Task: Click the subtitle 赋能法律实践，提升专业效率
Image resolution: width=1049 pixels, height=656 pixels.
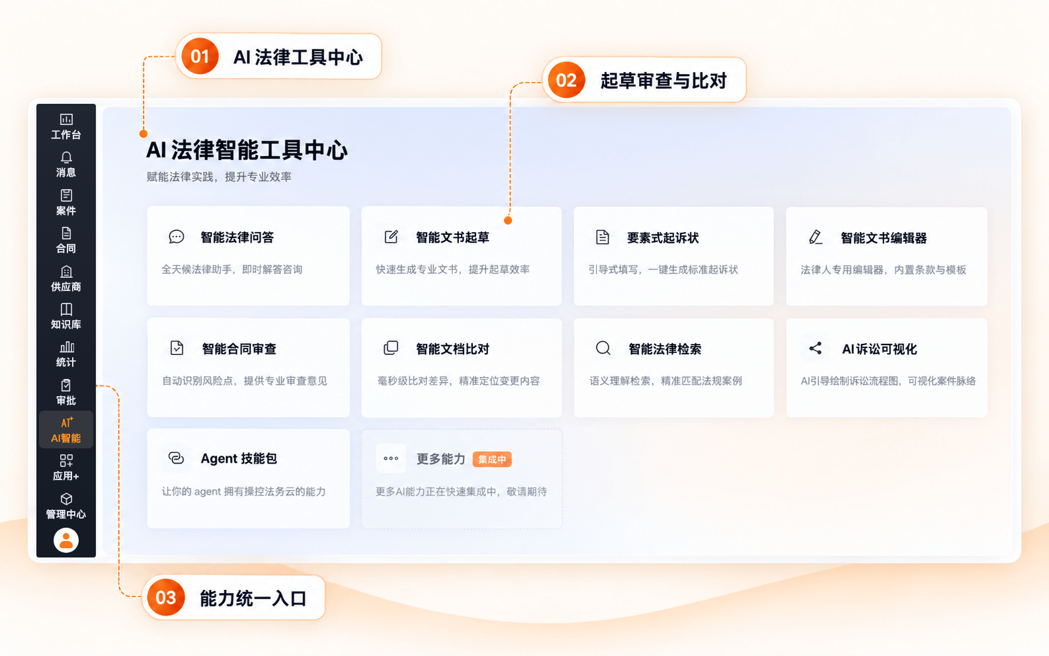Action: tap(219, 177)
